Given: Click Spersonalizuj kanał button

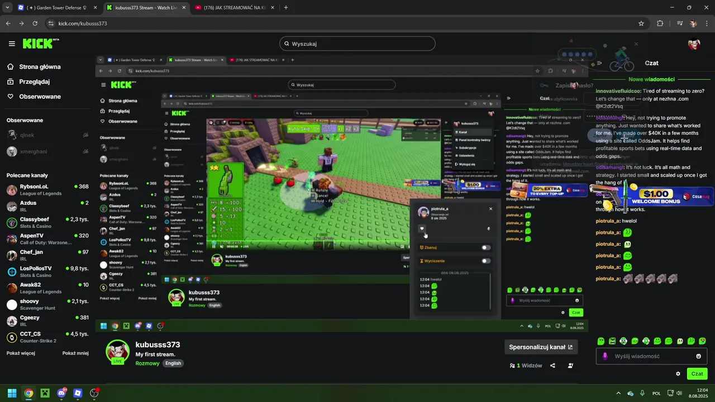Looking at the screenshot, I should click(541, 347).
